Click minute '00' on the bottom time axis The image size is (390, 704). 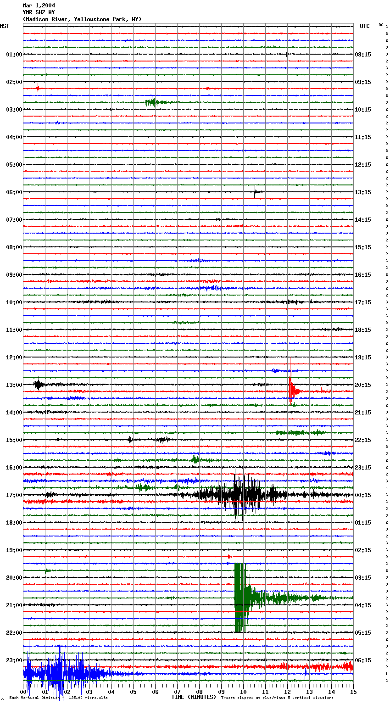pos(23,692)
